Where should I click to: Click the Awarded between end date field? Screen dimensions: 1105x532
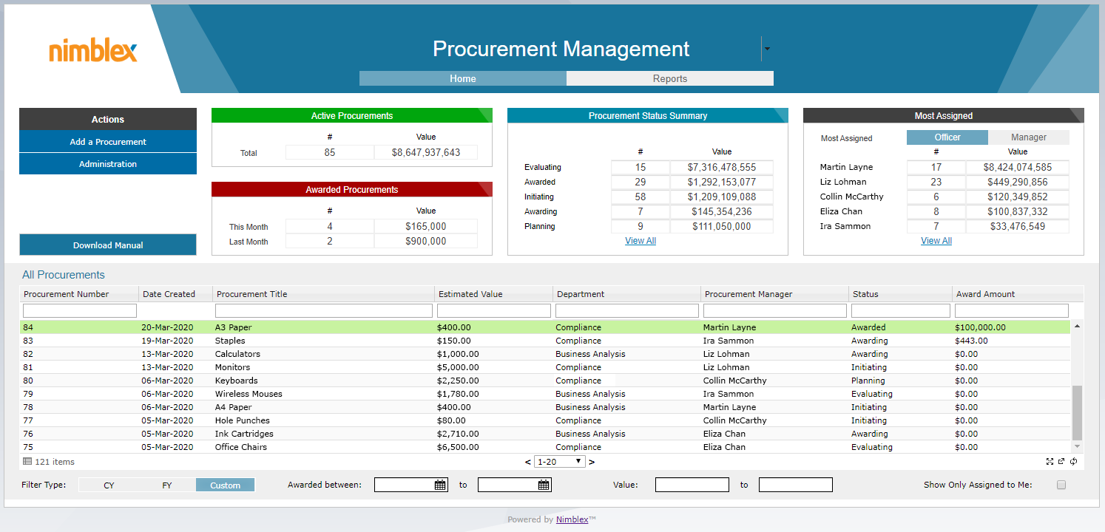coord(515,485)
